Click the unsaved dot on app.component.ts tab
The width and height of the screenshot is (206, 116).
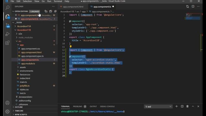pyautogui.click(x=113, y=6)
